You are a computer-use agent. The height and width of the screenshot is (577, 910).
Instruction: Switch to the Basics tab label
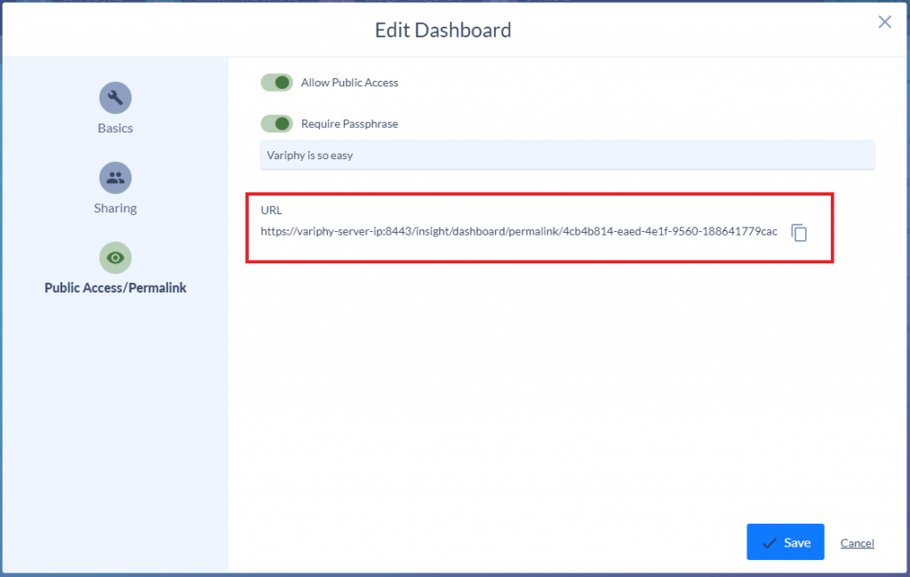[x=115, y=128]
